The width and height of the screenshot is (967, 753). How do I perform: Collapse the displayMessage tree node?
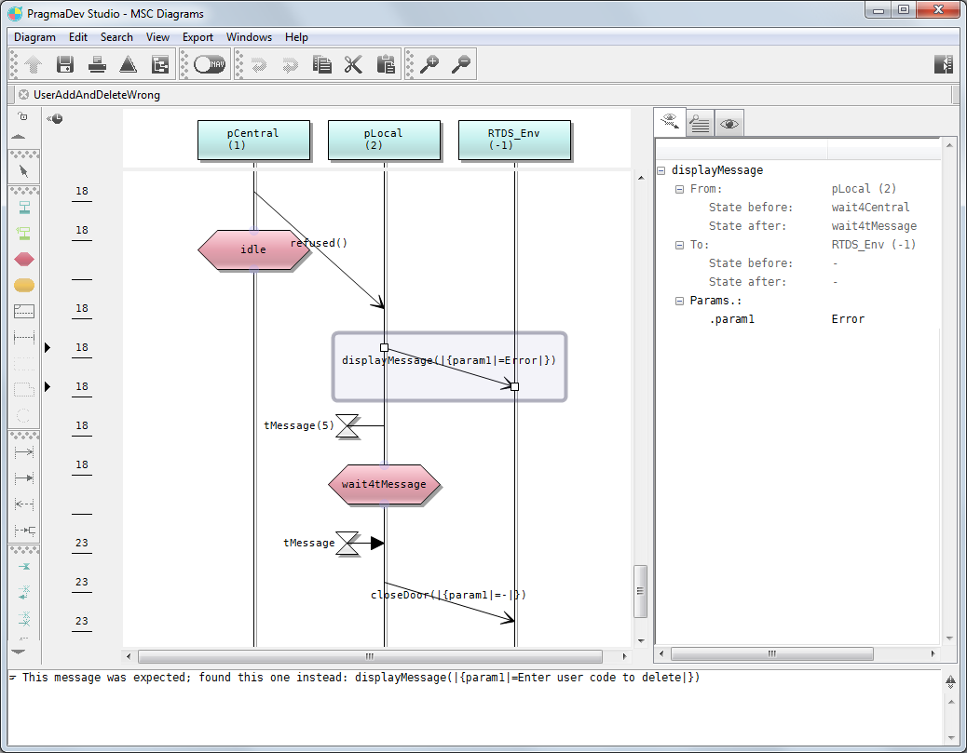tap(661, 170)
